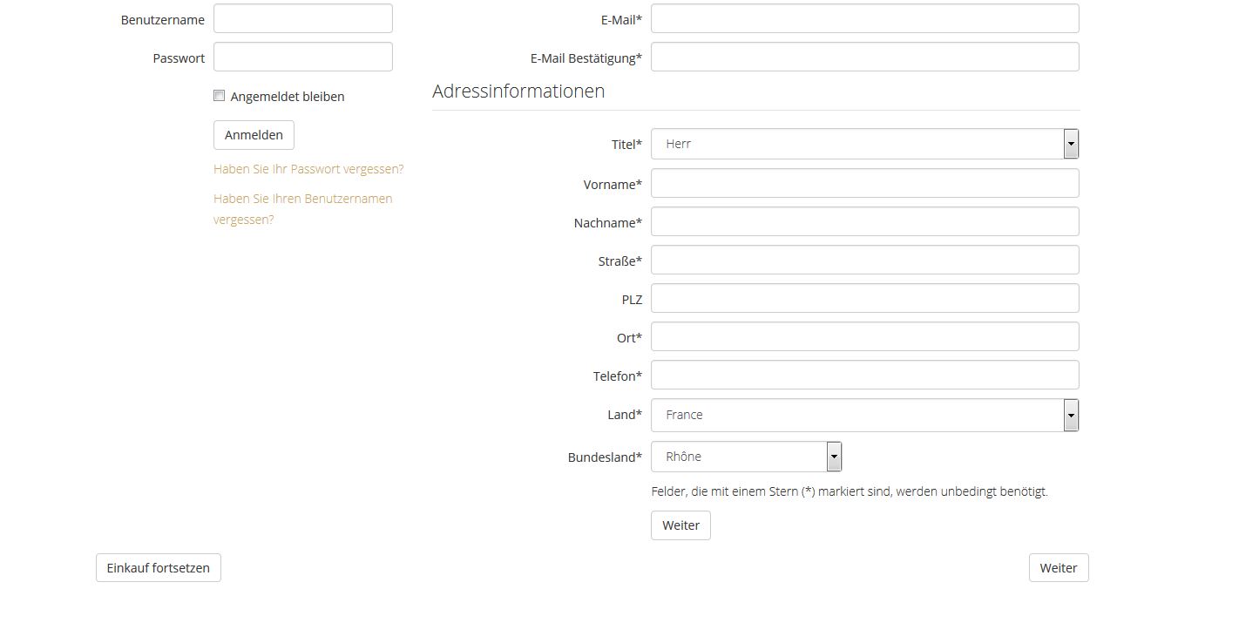Click the Nachname text field

point(864,221)
